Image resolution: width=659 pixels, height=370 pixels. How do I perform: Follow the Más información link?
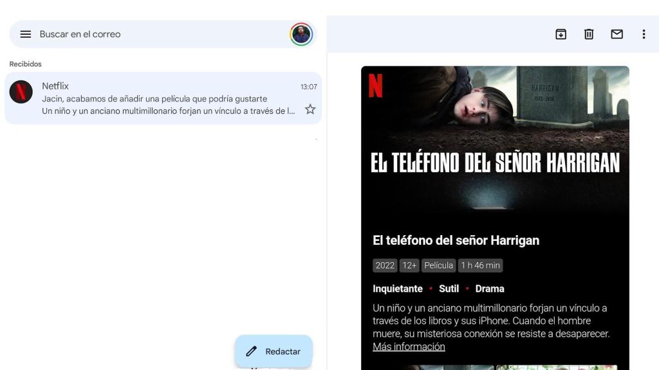point(409,346)
